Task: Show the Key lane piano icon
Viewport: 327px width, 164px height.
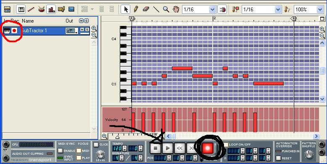Action: (x=21, y=9)
